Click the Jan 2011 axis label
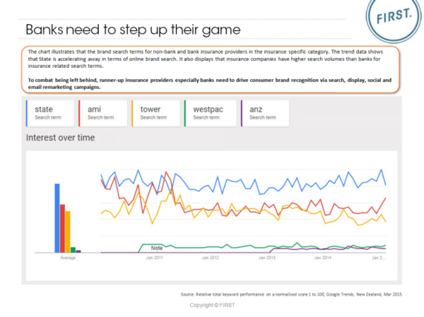The width and height of the screenshot is (424, 317). [155, 258]
